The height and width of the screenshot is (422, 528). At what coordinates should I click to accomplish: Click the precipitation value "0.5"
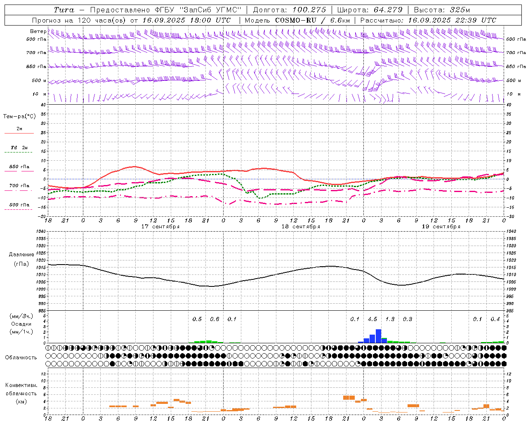[197, 319]
